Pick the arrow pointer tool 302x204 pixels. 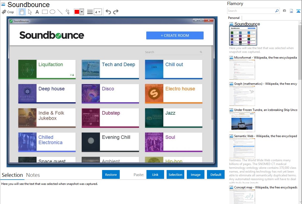pyautogui.click(x=30, y=12)
